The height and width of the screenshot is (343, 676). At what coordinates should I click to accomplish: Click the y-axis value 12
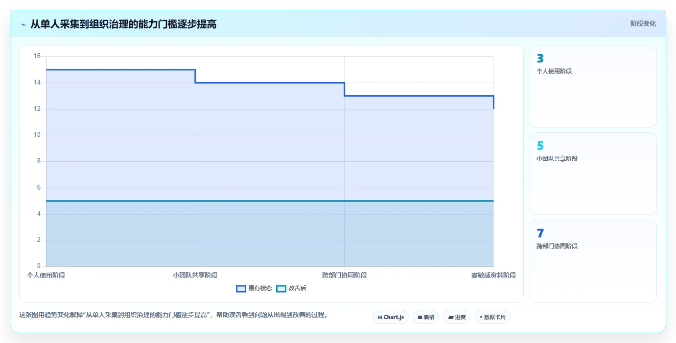37,109
